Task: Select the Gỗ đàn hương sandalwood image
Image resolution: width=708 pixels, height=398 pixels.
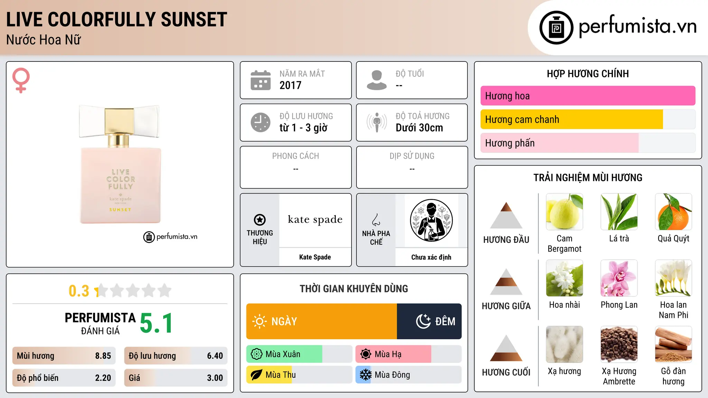Action: pyautogui.click(x=673, y=344)
